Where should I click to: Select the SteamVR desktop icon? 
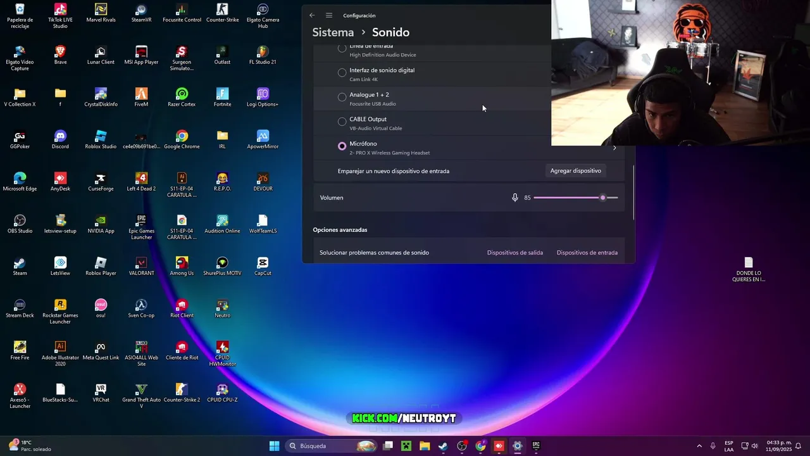[141, 13]
